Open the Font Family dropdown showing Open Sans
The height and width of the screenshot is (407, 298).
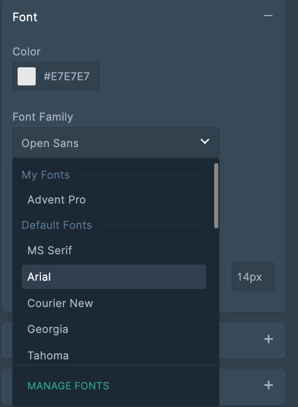click(116, 143)
